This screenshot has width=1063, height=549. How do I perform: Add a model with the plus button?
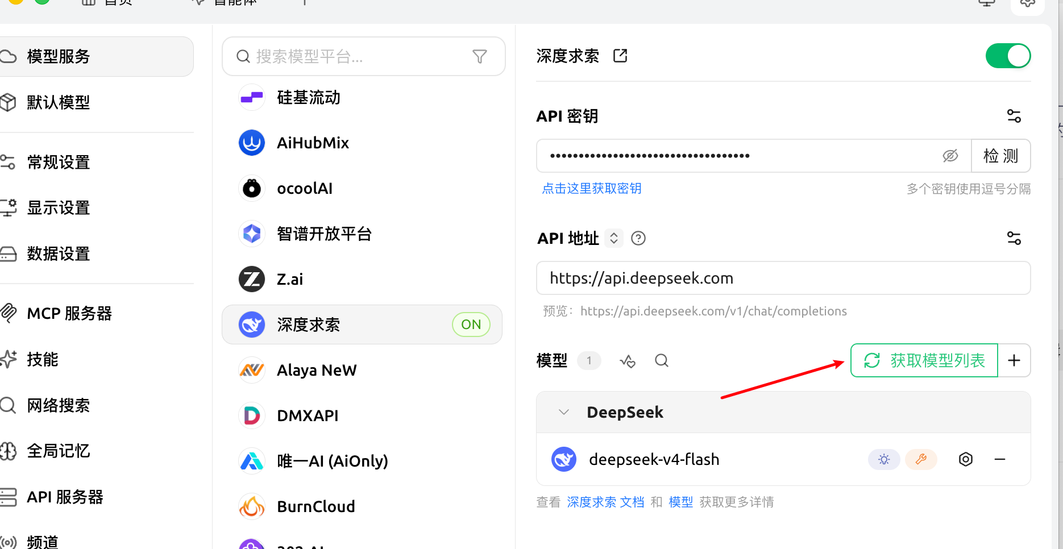(1014, 360)
